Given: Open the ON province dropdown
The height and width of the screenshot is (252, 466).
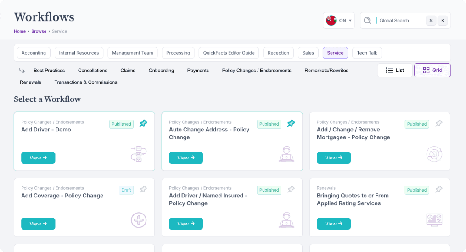Looking at the screenshot, I should pos(339,21).
